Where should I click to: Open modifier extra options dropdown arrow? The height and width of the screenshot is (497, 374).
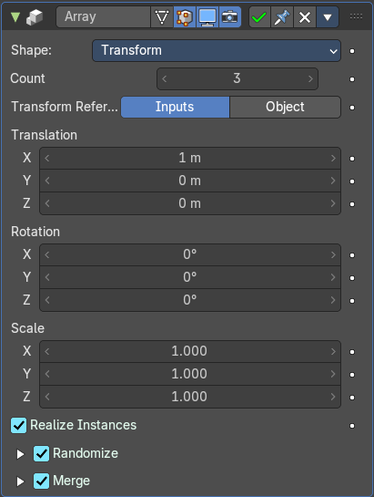328,16
